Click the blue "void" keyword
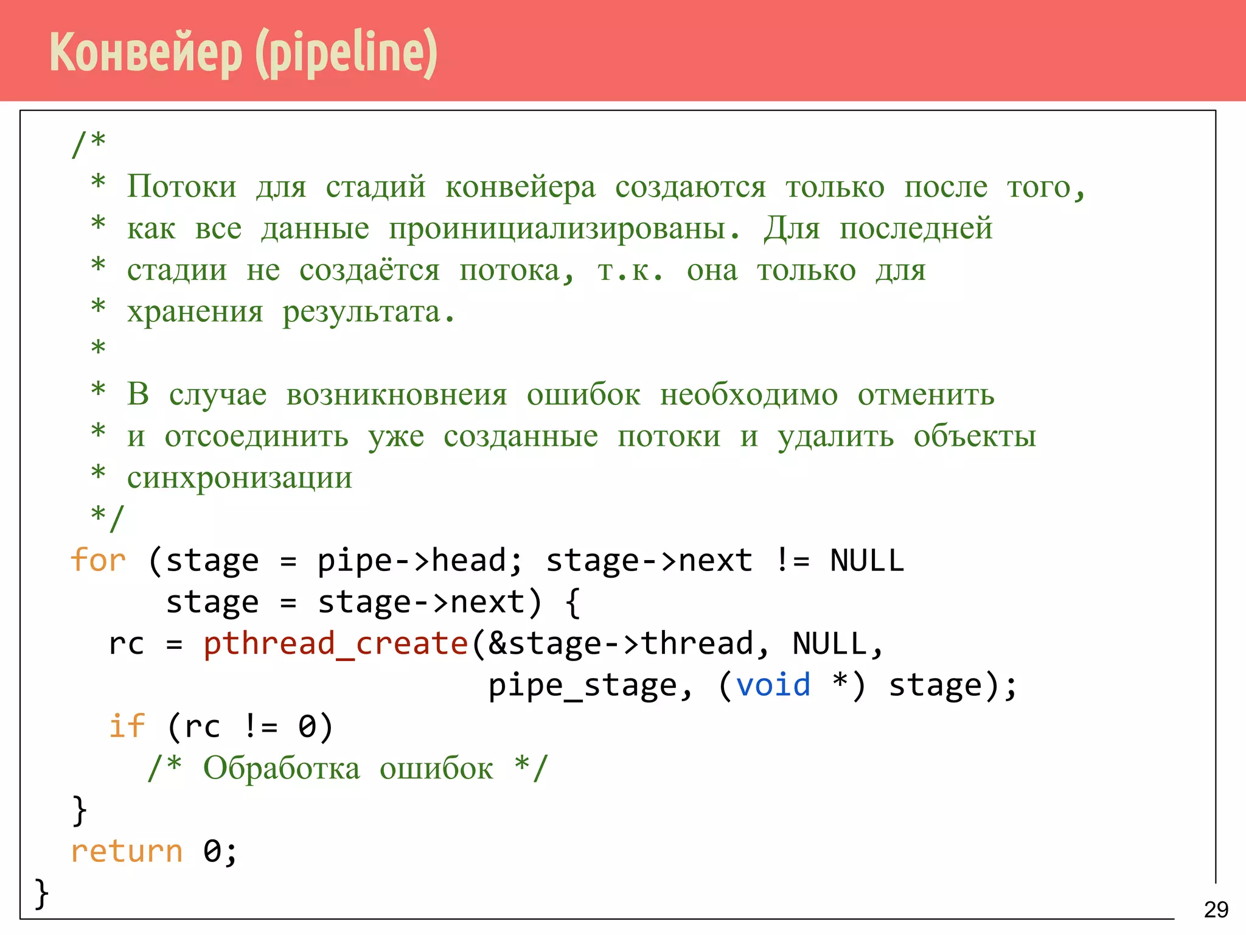This screenshot has height=935, width=1246. coord(773,685)
